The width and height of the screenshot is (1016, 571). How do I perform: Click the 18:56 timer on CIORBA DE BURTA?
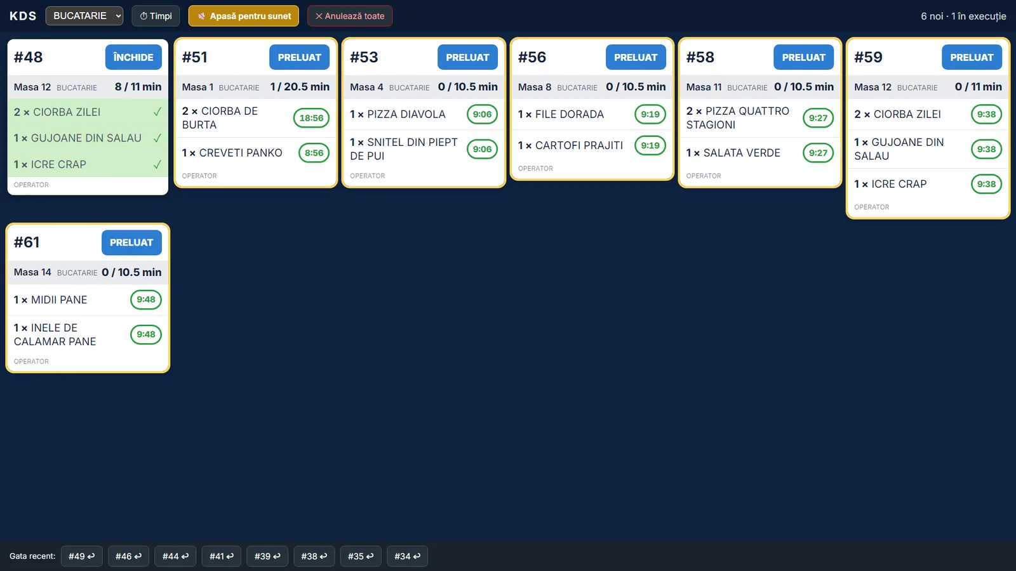click(311, 118)
